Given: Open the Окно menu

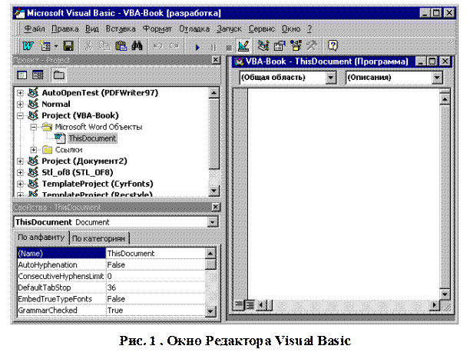Looking at the screenshot, I should [291, 28].
